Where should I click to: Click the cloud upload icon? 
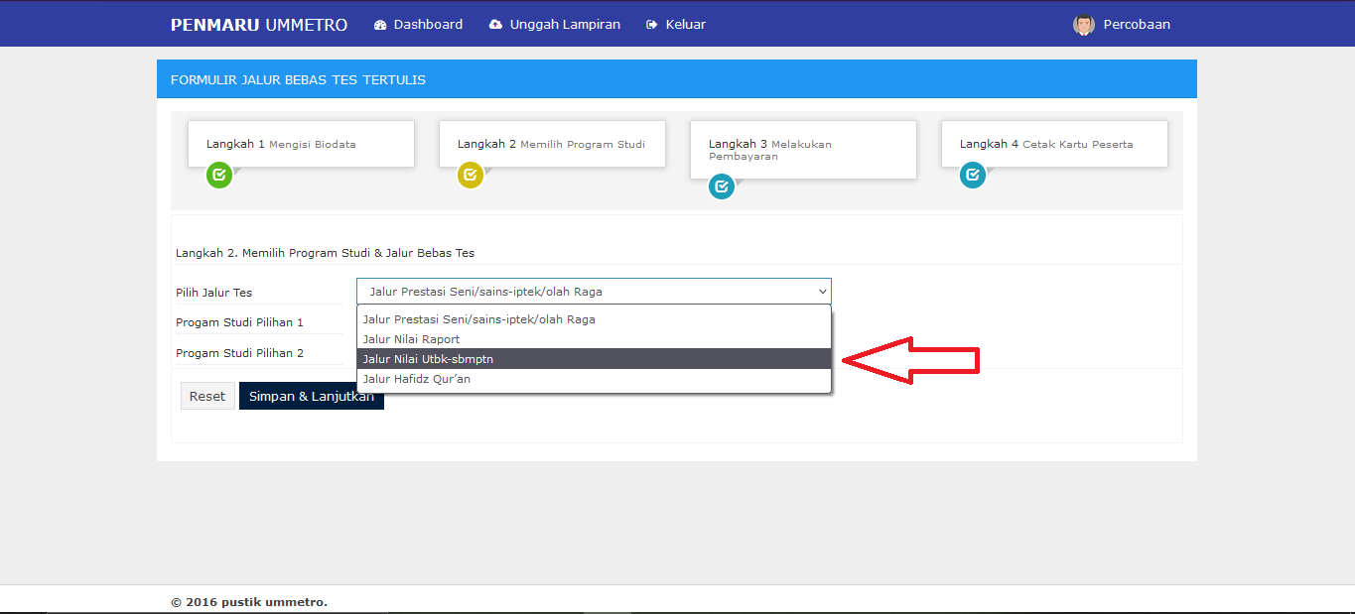point(496,25)
